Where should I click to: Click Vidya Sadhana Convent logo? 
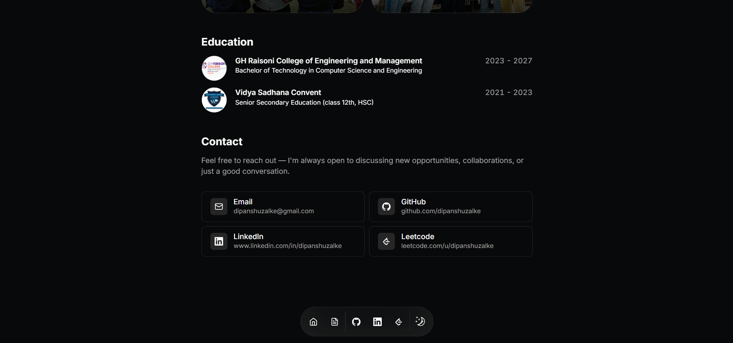pos(214,100)
